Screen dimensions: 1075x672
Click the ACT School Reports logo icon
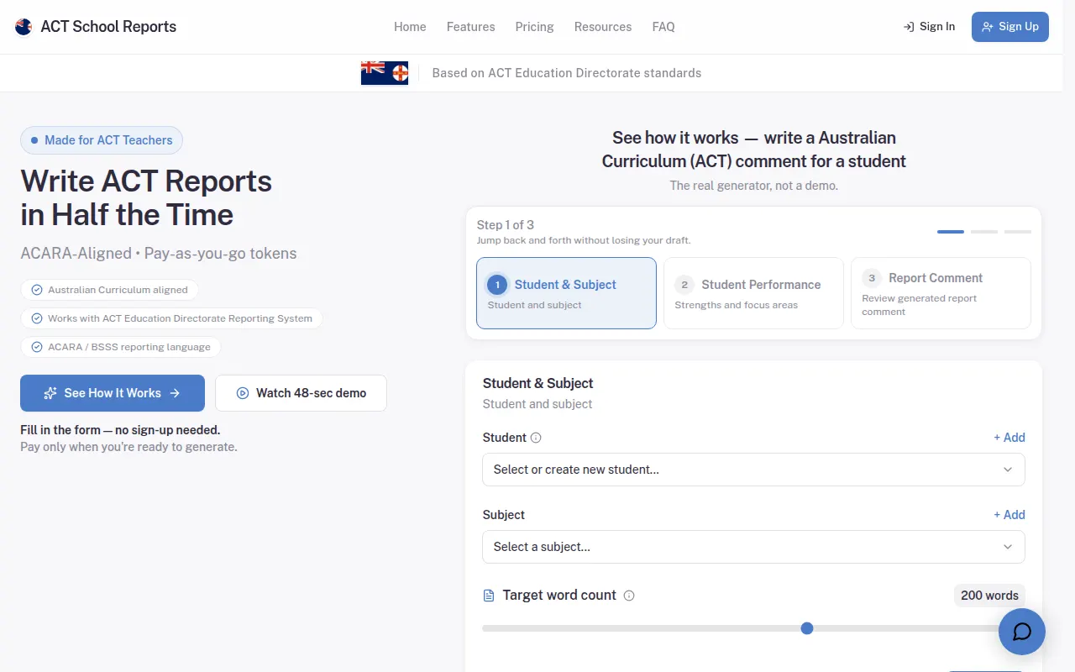pos(24,27)
